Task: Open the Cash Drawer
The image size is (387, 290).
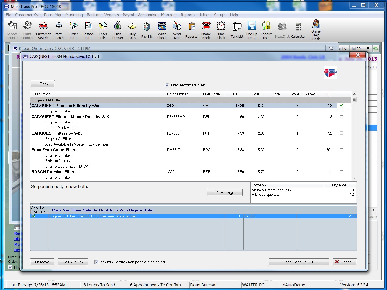Action: point(118,30)
